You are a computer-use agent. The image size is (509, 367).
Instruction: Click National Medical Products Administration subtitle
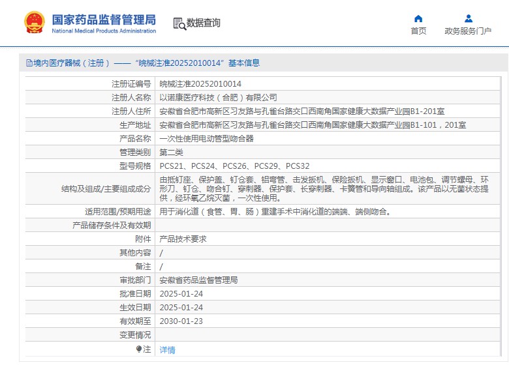click(x=104, y=31)
